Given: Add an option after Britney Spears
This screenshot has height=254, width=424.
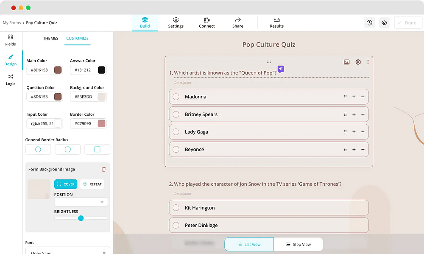Looking at the screenshot, I should [354, 114].
